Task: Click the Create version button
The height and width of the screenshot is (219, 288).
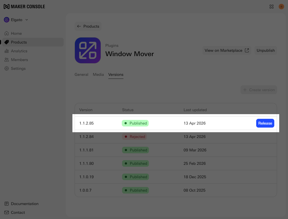Action: (x=259, y=90)
